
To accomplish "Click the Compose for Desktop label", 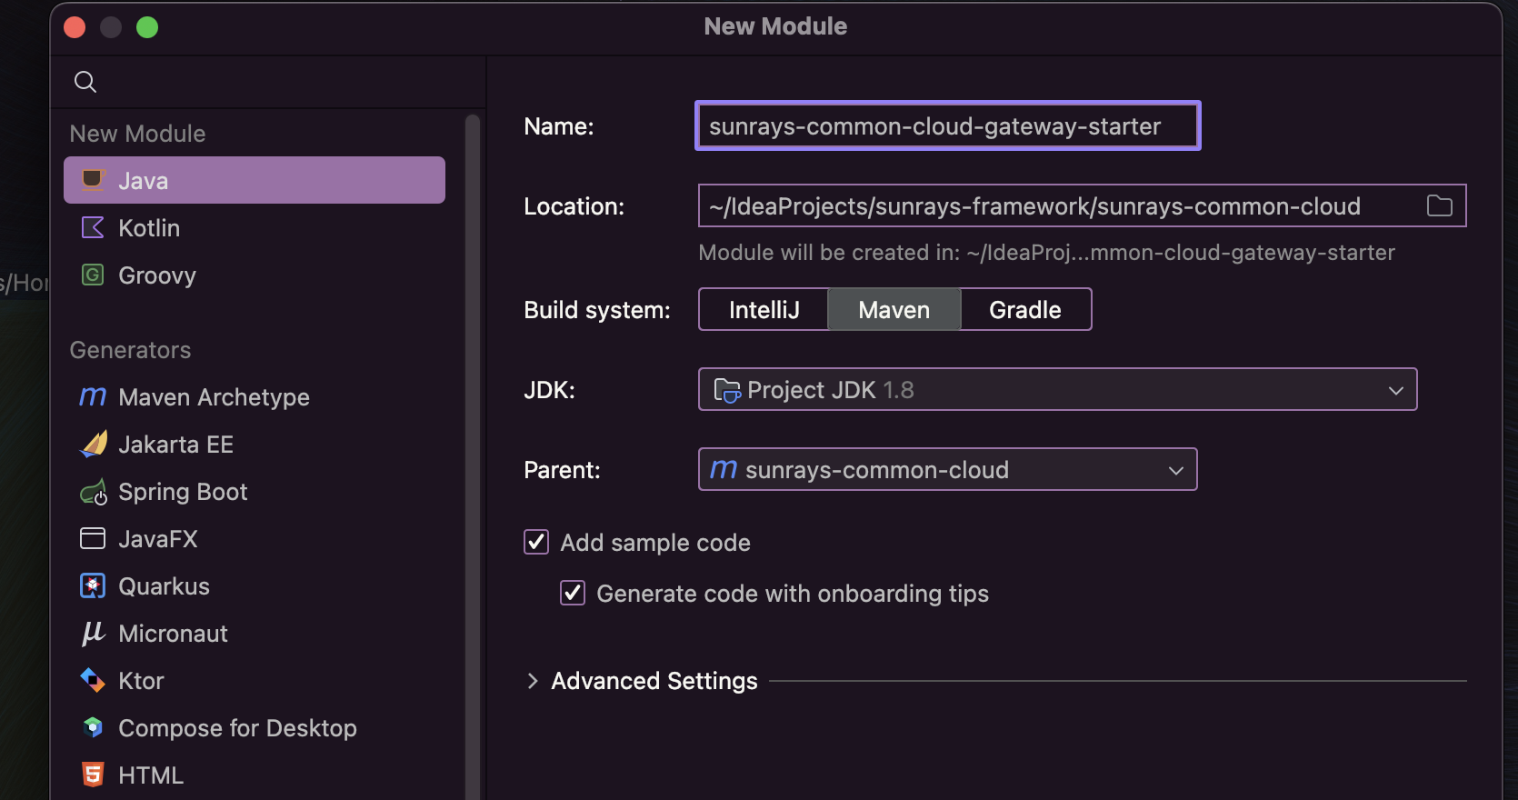I will (x=237, y=728).
